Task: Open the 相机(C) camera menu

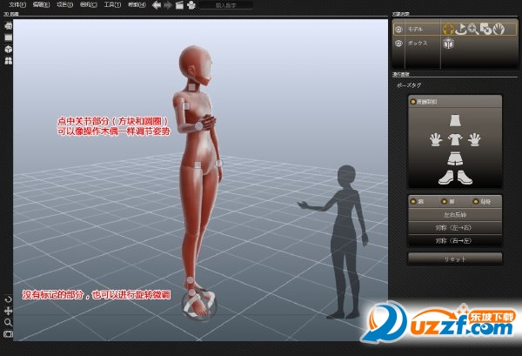Action: [89, 4]
